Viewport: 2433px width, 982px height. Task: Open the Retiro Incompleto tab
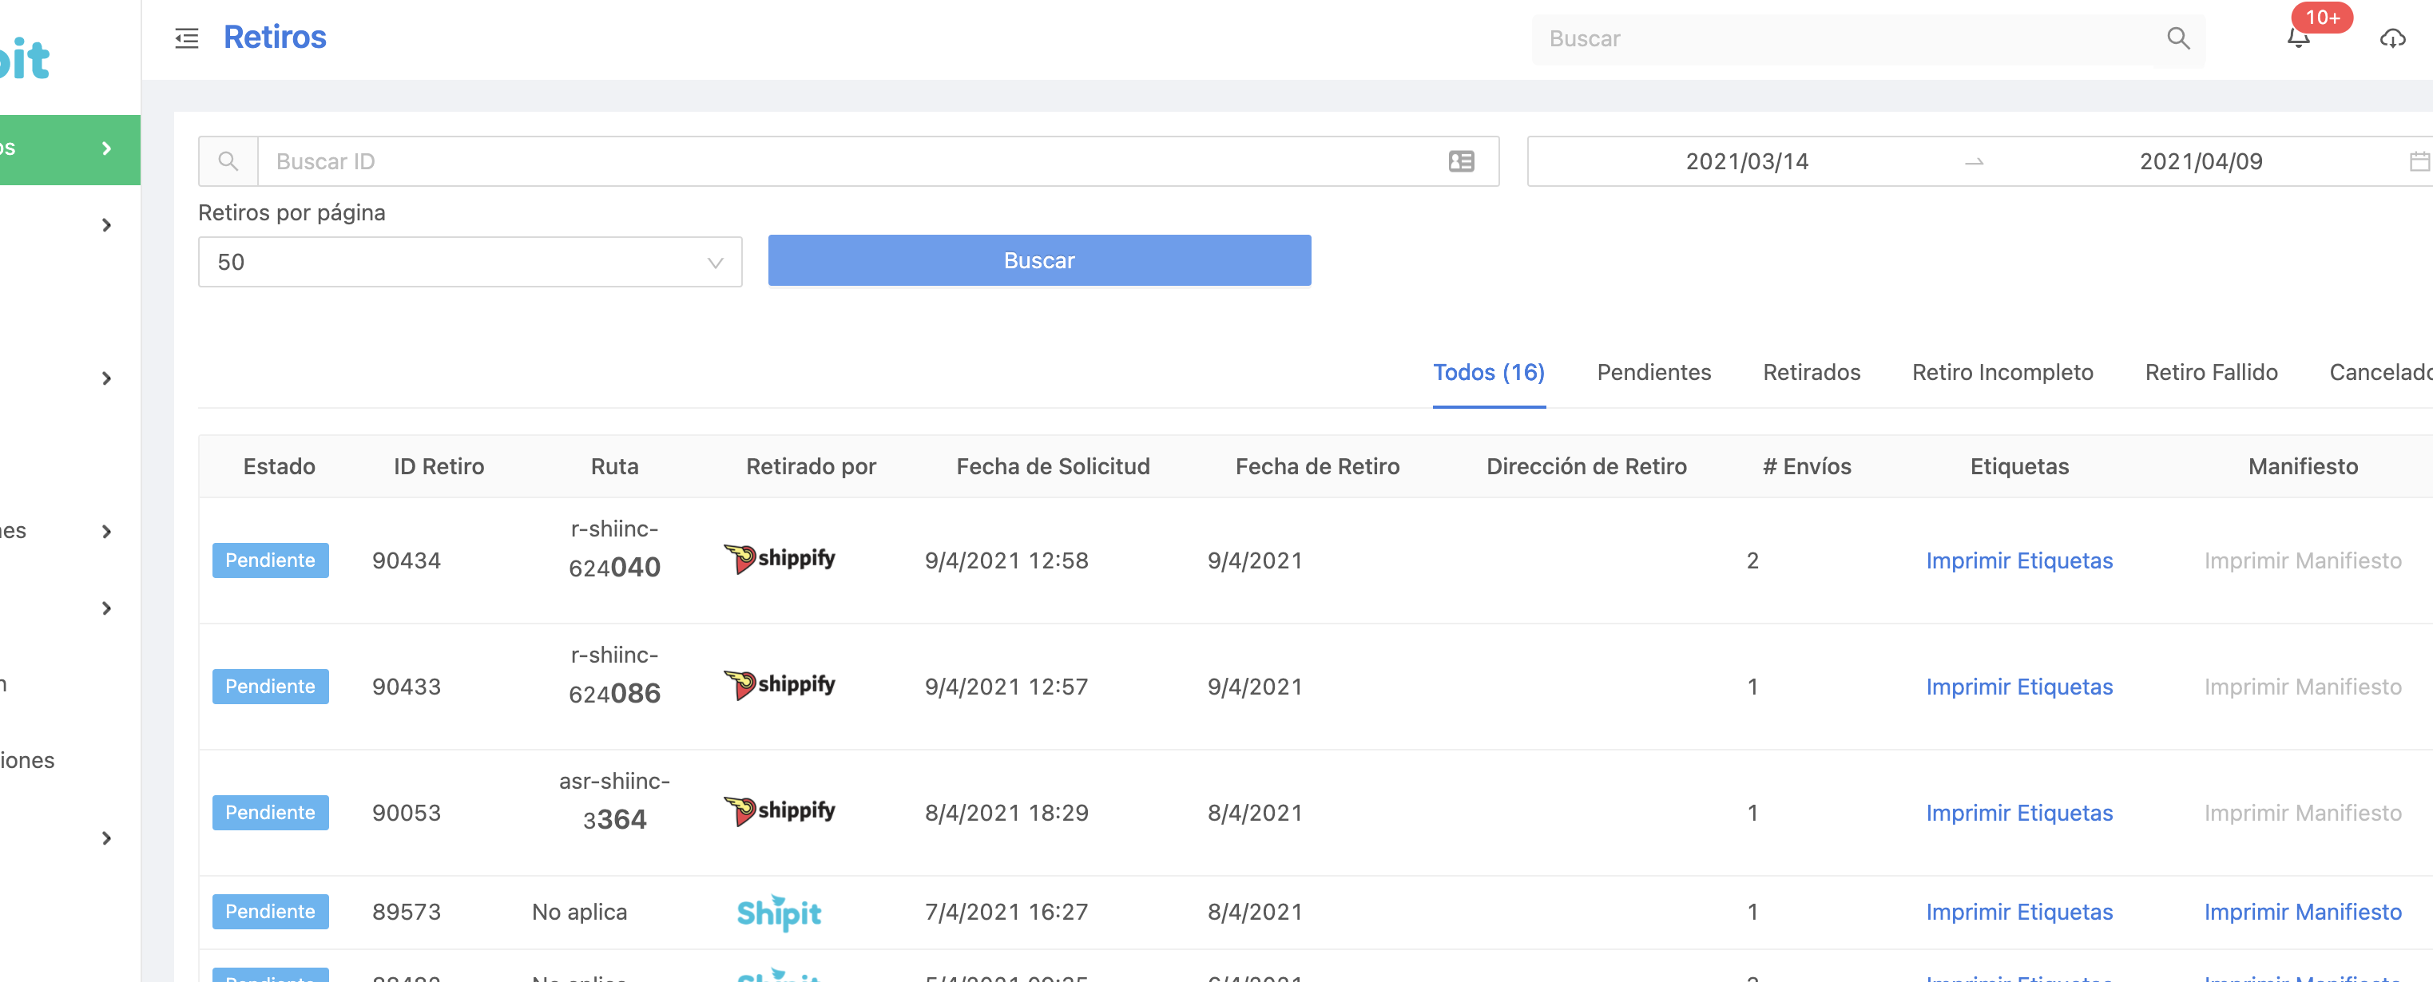click(2002, 372)
